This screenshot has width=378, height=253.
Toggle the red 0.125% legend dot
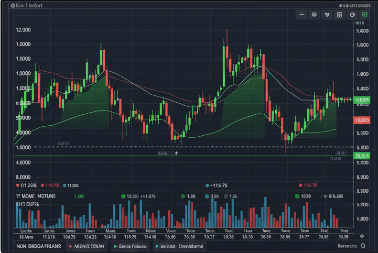click(18, 185)
